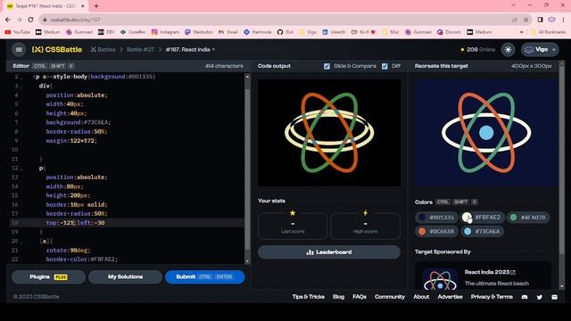Open Advertise footer link

point(450,297)
